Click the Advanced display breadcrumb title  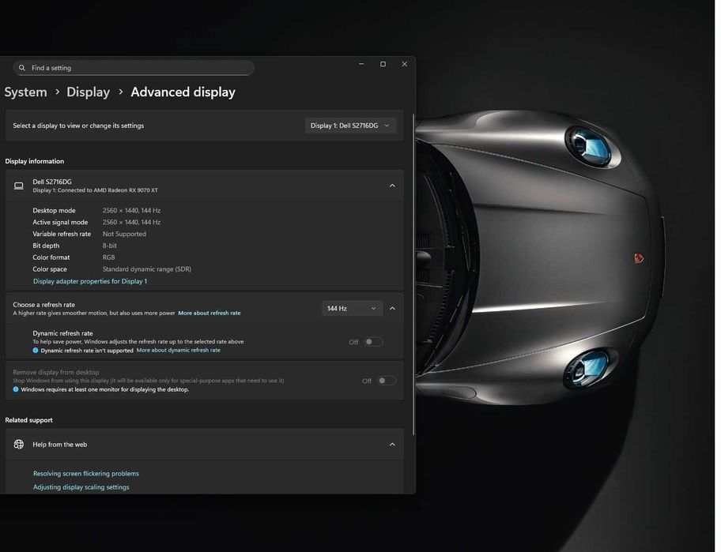(183, 92)
